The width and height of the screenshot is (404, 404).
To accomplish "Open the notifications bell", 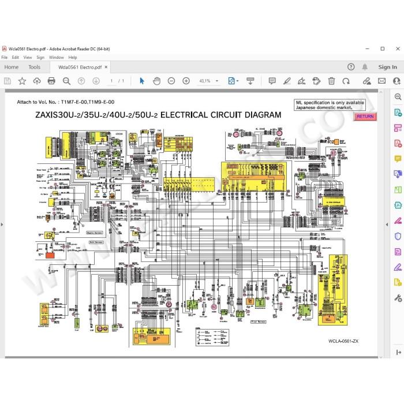I will coord(365,67).
